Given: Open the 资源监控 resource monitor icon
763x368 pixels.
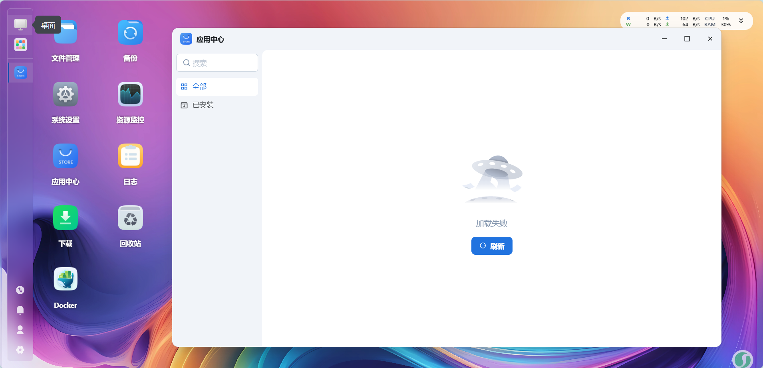Looking at the screenshot, I should coord(130,94).
